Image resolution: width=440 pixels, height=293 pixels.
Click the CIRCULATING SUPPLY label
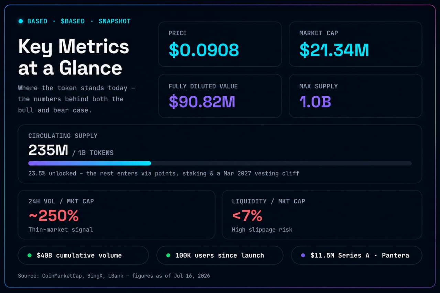pos(63,136)
